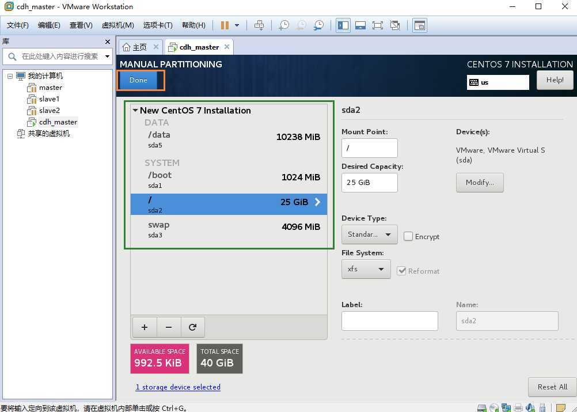
Task: Click the Mount Point input field
Action: (370, 148)
